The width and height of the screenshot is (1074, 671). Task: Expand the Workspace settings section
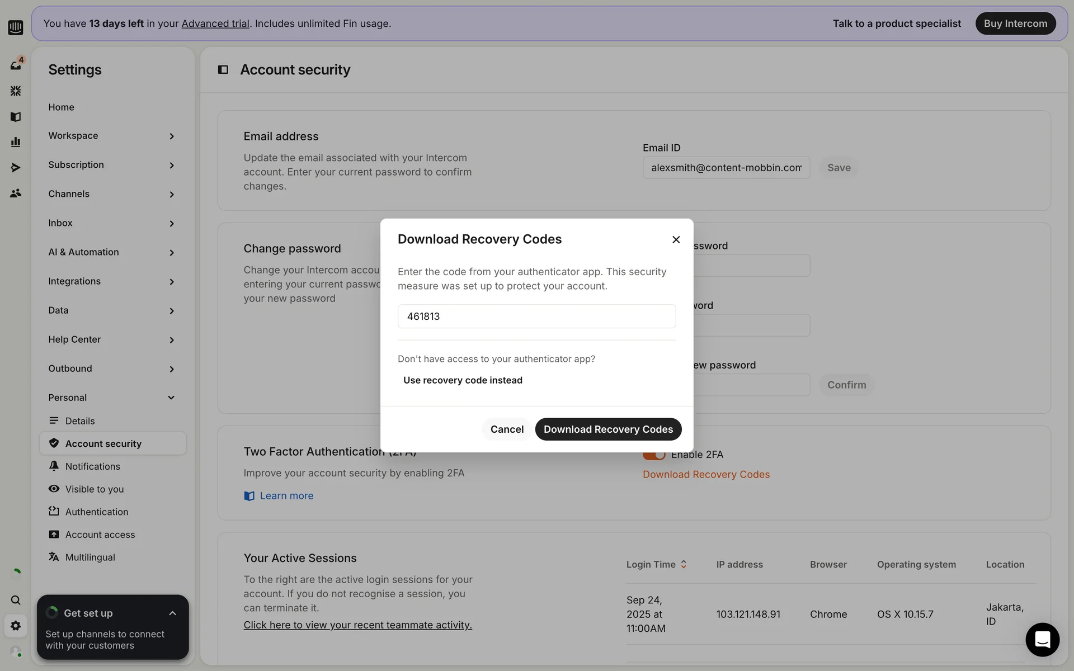[171, 136]
